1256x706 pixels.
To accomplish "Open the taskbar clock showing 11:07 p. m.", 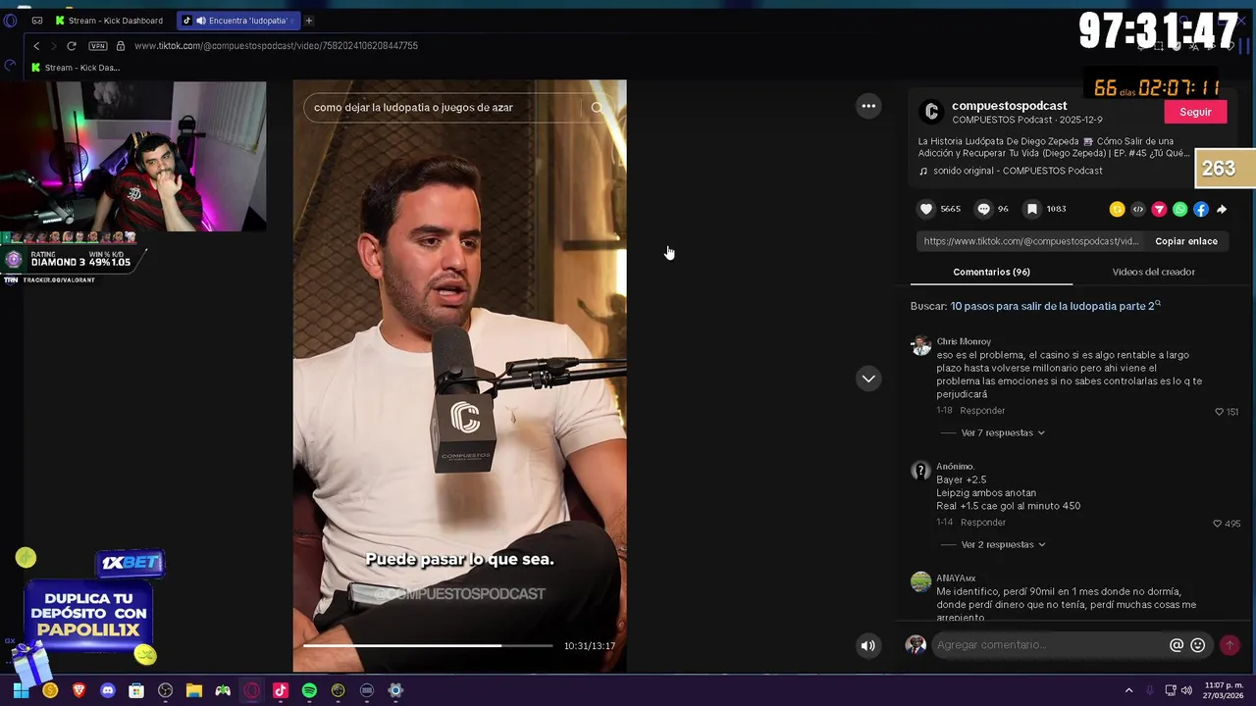I will click(x=1226, y=690).
